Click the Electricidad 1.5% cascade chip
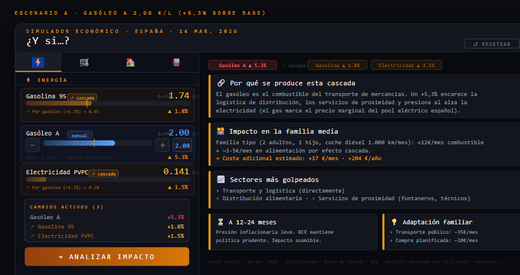 tap(406, 65)
